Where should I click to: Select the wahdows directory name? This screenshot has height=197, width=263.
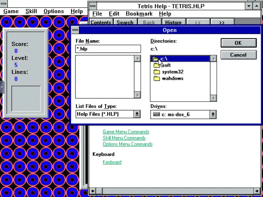pos(173,78)
